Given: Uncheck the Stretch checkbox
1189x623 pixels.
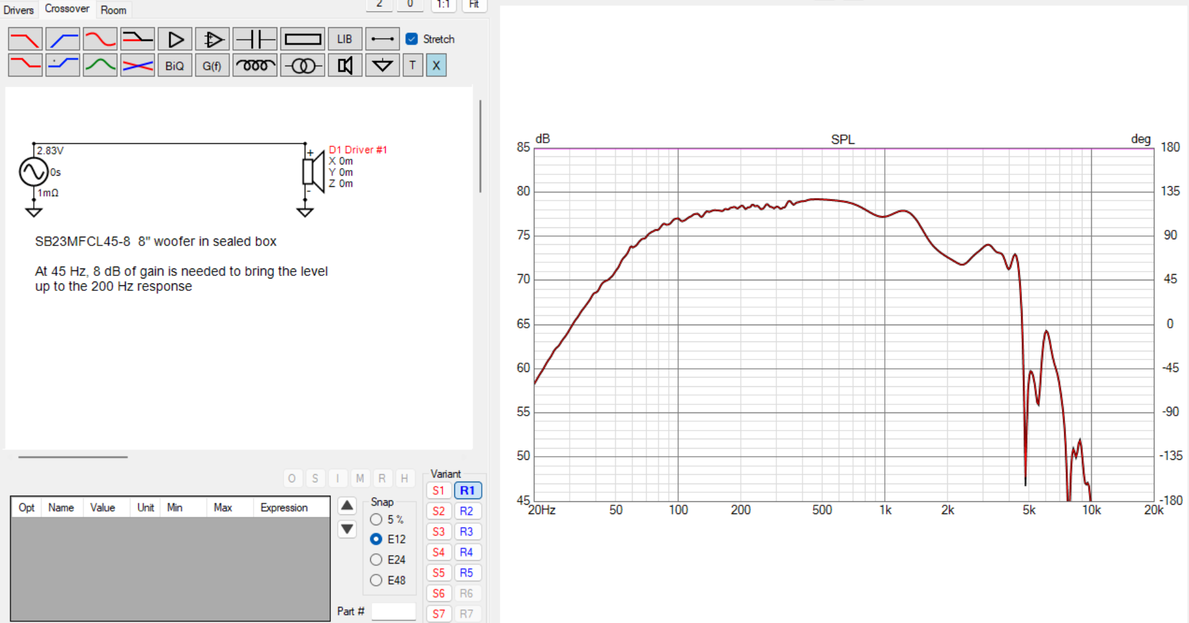Looking at the screenshot, I should coord(411,39).
